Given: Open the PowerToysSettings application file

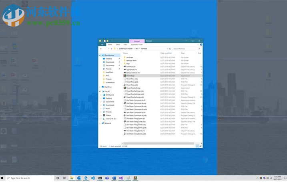Looking at the screenshot, I should (x=133, y=88).
